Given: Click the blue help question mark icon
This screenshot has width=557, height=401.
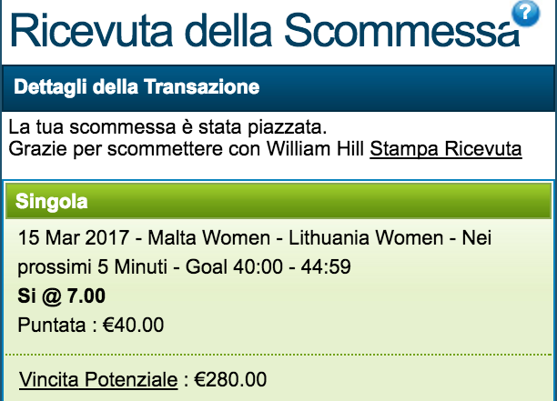Looking at the screenshot, I should 526,13.
